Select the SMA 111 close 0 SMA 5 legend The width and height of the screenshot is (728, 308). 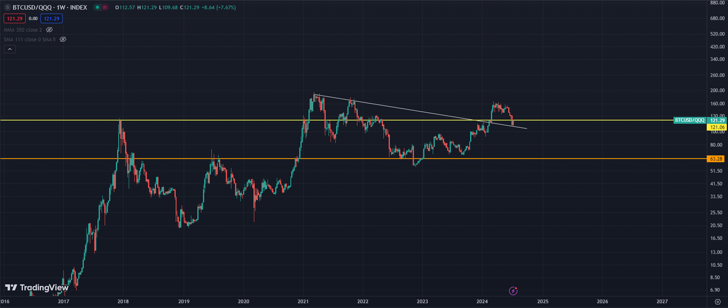click(30, 39)
